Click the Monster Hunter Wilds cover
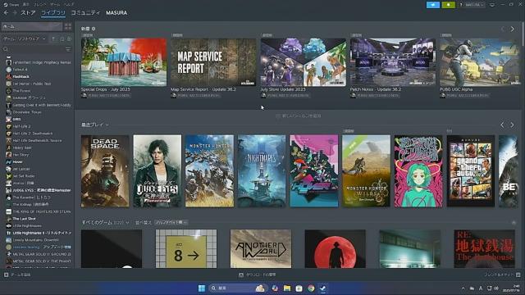525x295 pixels. (367, 171)
